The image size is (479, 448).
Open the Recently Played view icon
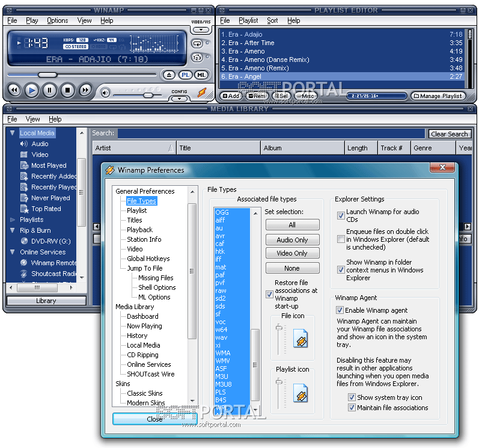coord(24,187)
